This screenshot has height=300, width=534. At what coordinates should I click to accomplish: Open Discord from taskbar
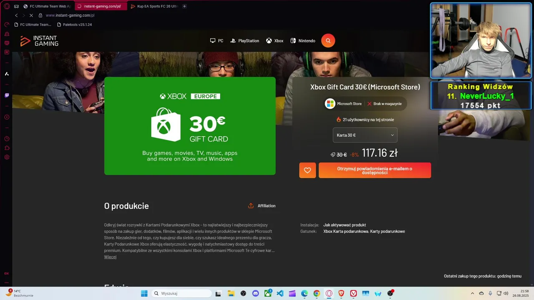pos(255,294)
